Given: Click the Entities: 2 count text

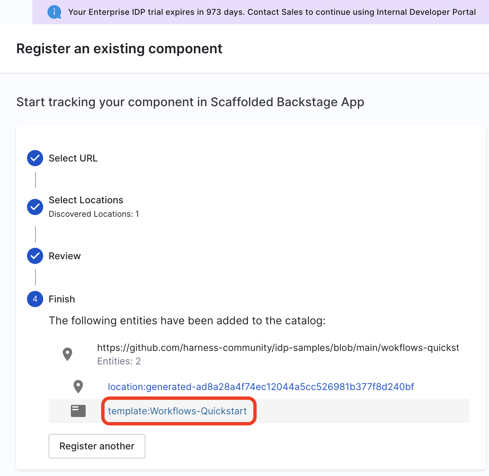Looking at the screenshot, I should (x=119, y=361).
